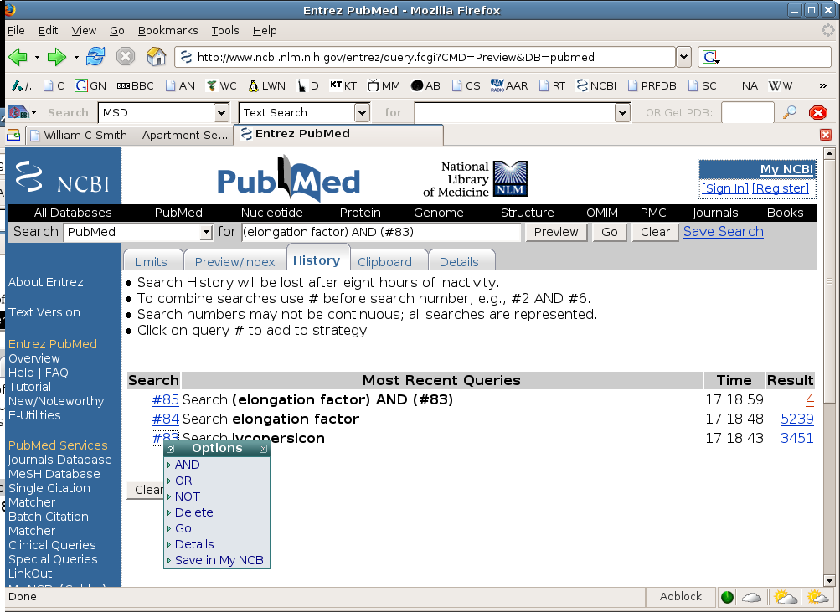Reload the page with the refresh icon

point(95,57)
